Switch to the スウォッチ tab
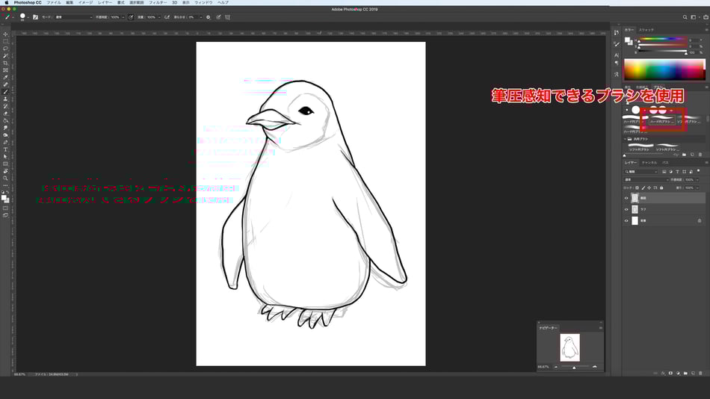The width and height of the screenshot is (710, 399). [x=646, y=29]
